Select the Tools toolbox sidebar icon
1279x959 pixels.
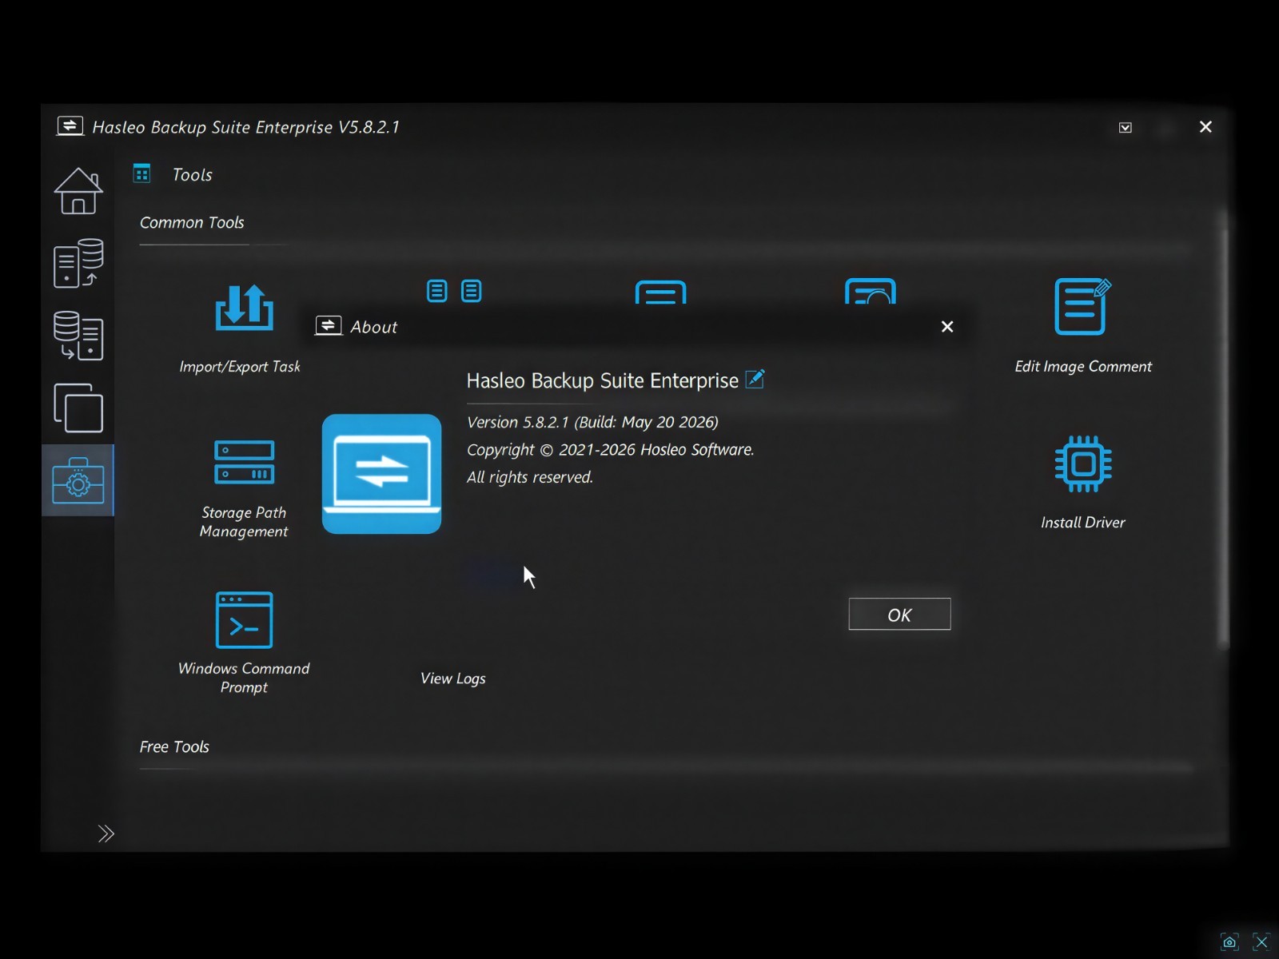point(78,480)
